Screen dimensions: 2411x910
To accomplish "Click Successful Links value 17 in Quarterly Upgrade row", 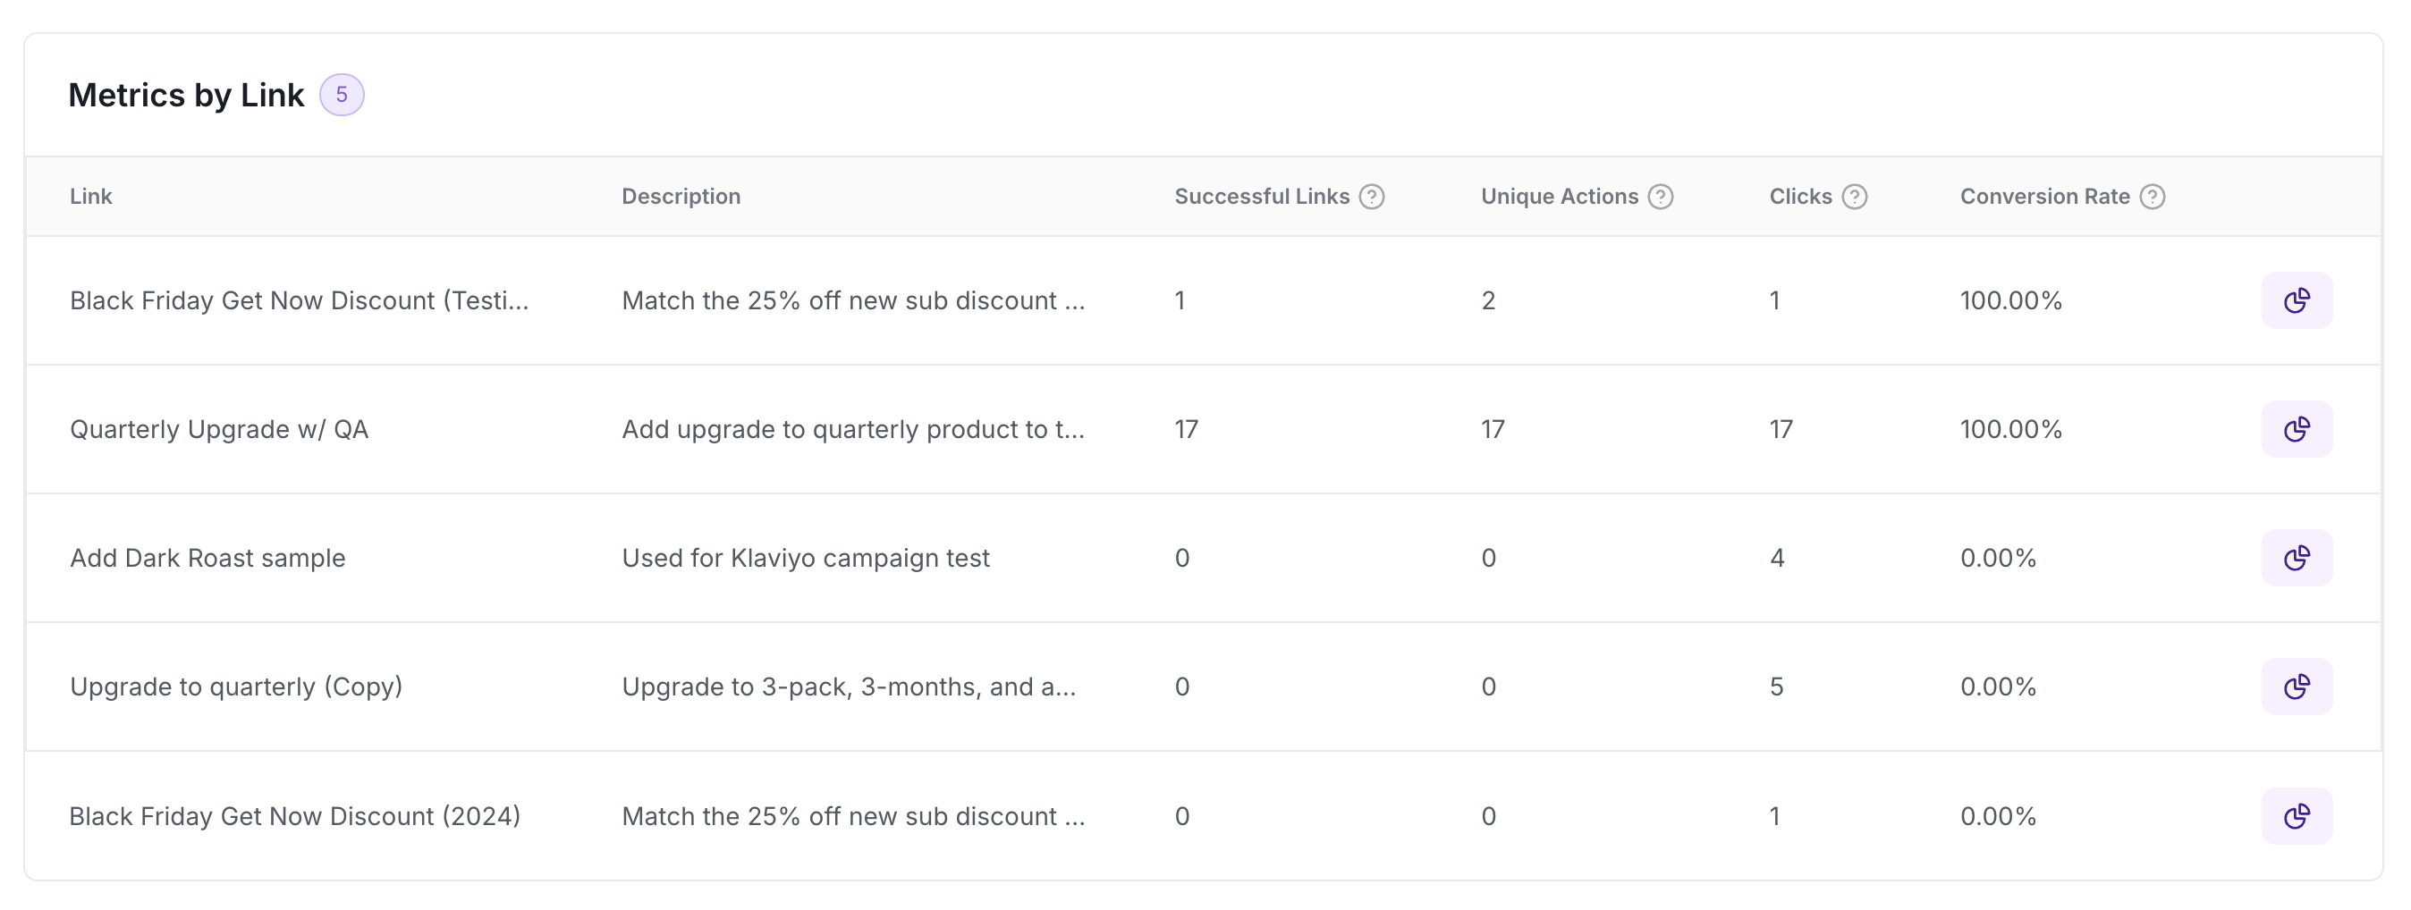I will pyautogui.click(x=1186, y=429).
